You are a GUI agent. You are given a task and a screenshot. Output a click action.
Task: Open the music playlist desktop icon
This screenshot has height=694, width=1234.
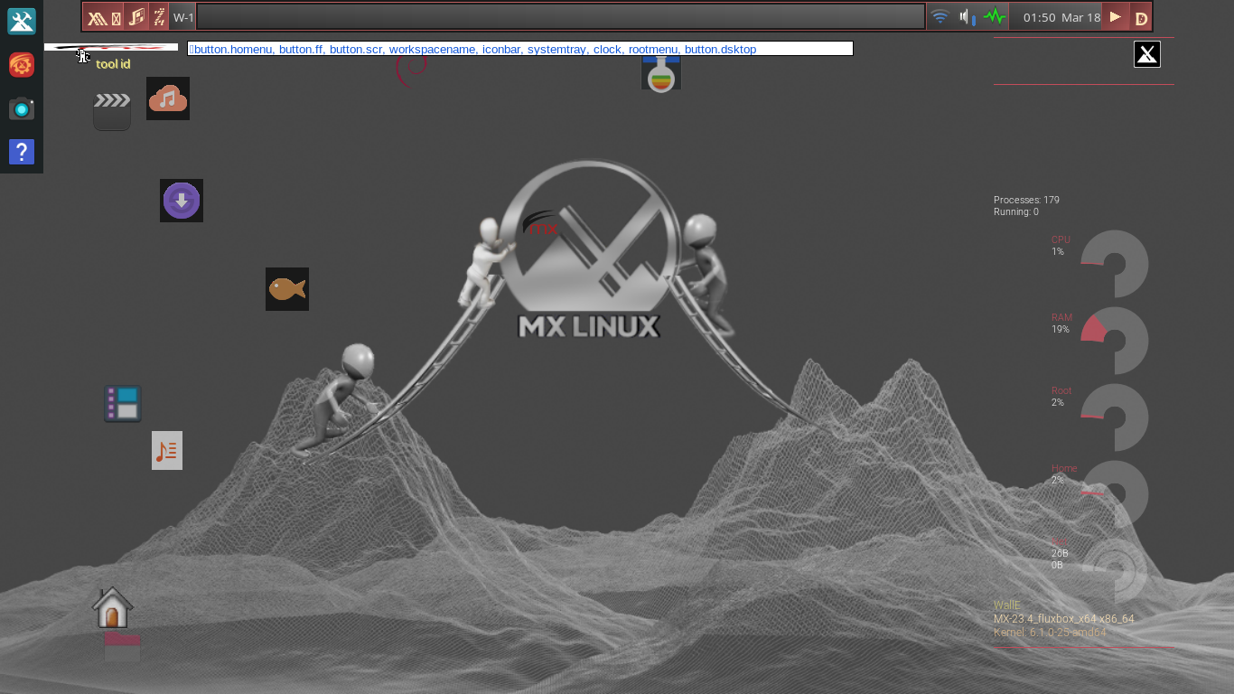pos(167,450)
